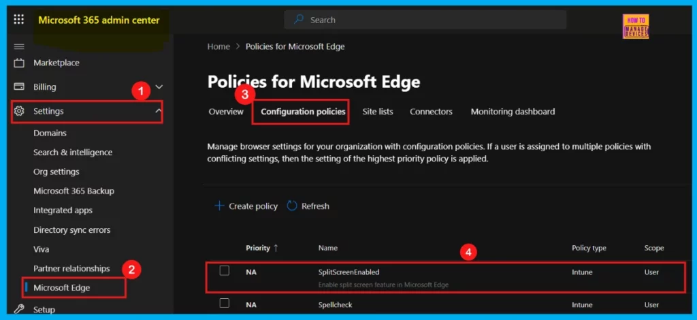The width and height of the screenshot is (697, 320).
Task: Open Directory sync errors
Action: tap(71, 229)
